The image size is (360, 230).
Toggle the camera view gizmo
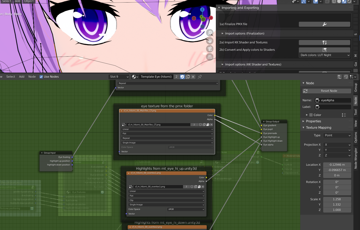210,49
